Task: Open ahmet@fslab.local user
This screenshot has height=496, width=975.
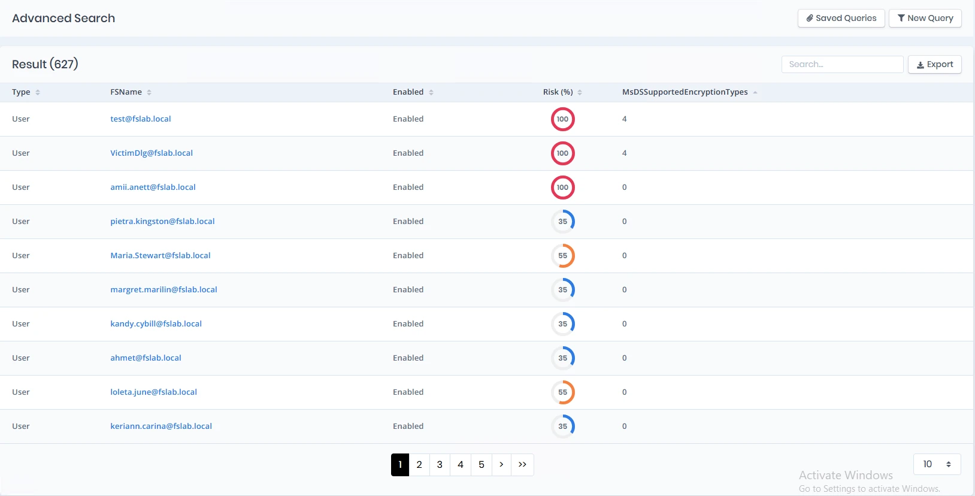Action: (146, 358)
